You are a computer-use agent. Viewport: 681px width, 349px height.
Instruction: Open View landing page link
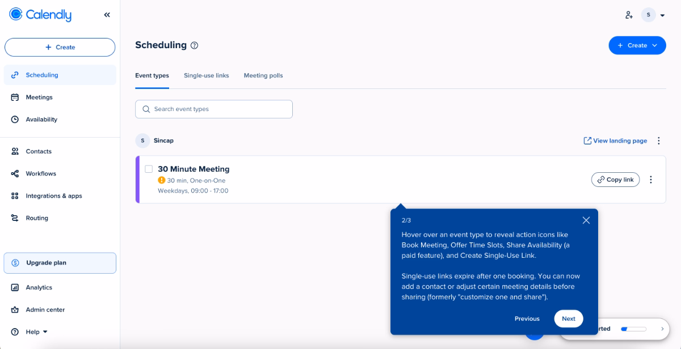pyautogui.click(x=615, y=141)
